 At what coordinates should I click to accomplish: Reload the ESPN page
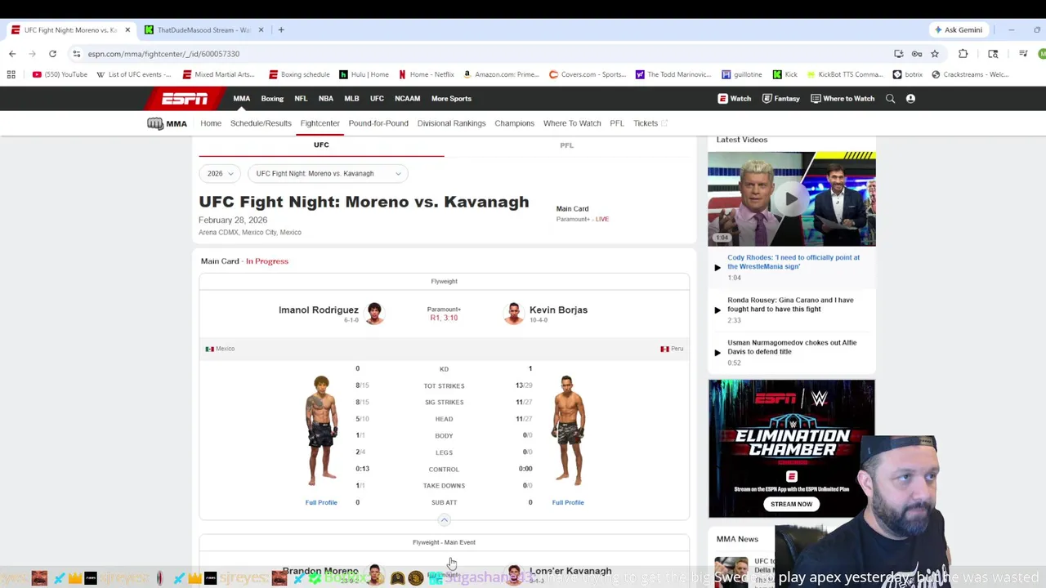[x=52, y=54]
